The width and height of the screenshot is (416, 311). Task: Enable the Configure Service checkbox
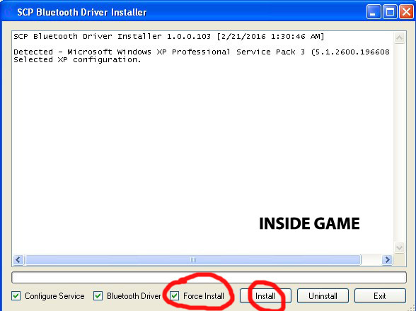[x=16, y=295]
